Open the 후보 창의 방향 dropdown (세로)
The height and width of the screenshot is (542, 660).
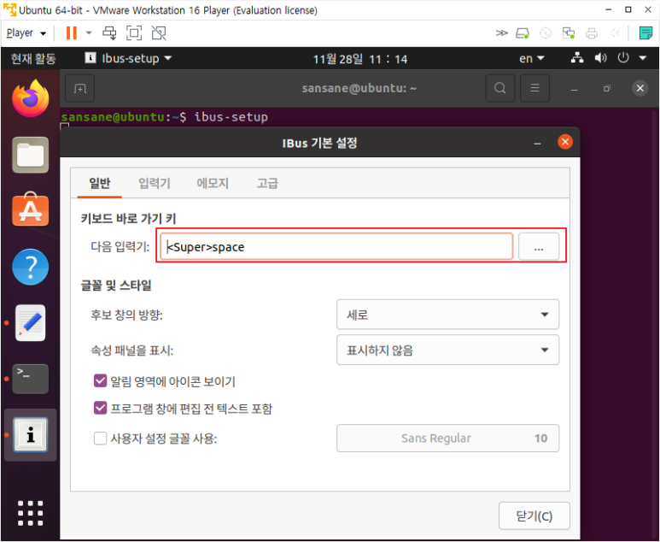coord(448,315)
